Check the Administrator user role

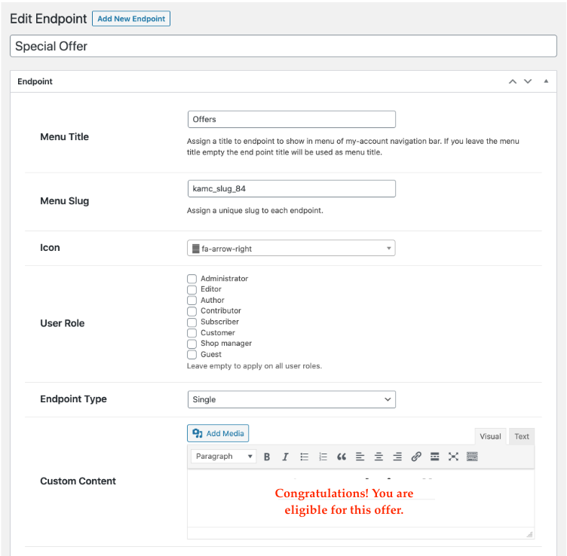coord(192,279)
